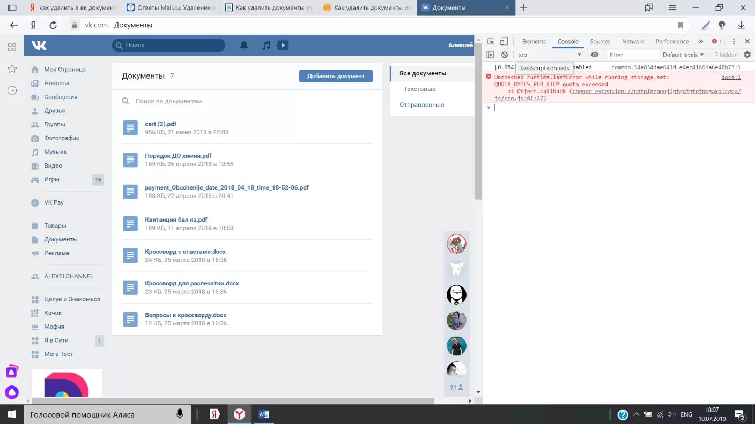Open favorites star in sidebar
The image size is (755, 424).
click(x=12, y=69)
